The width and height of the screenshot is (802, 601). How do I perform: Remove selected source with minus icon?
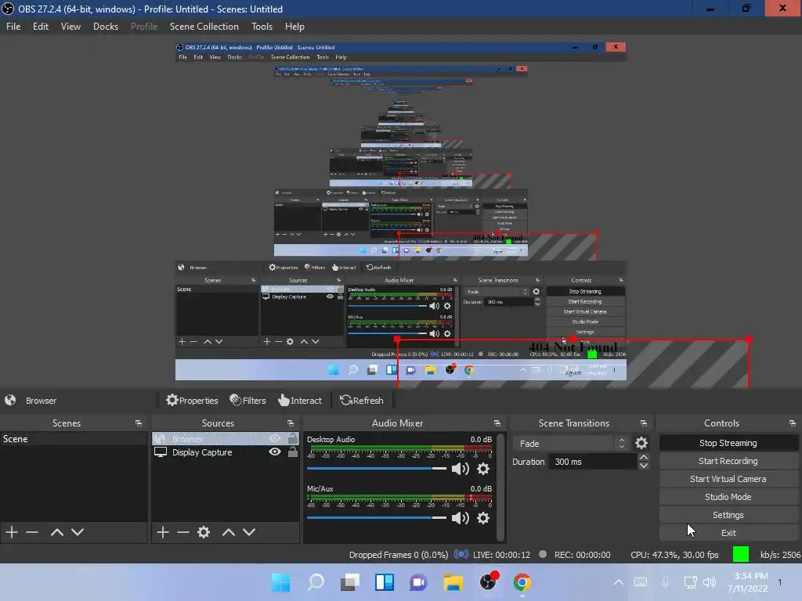click(x=183, y=532)
